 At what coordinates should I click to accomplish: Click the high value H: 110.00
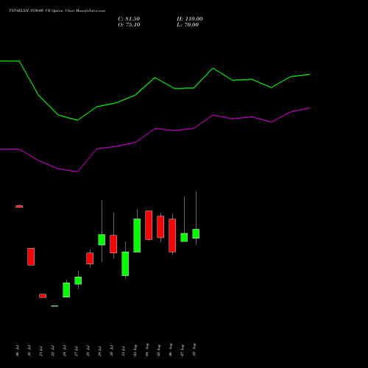click(x=190, y=19)
